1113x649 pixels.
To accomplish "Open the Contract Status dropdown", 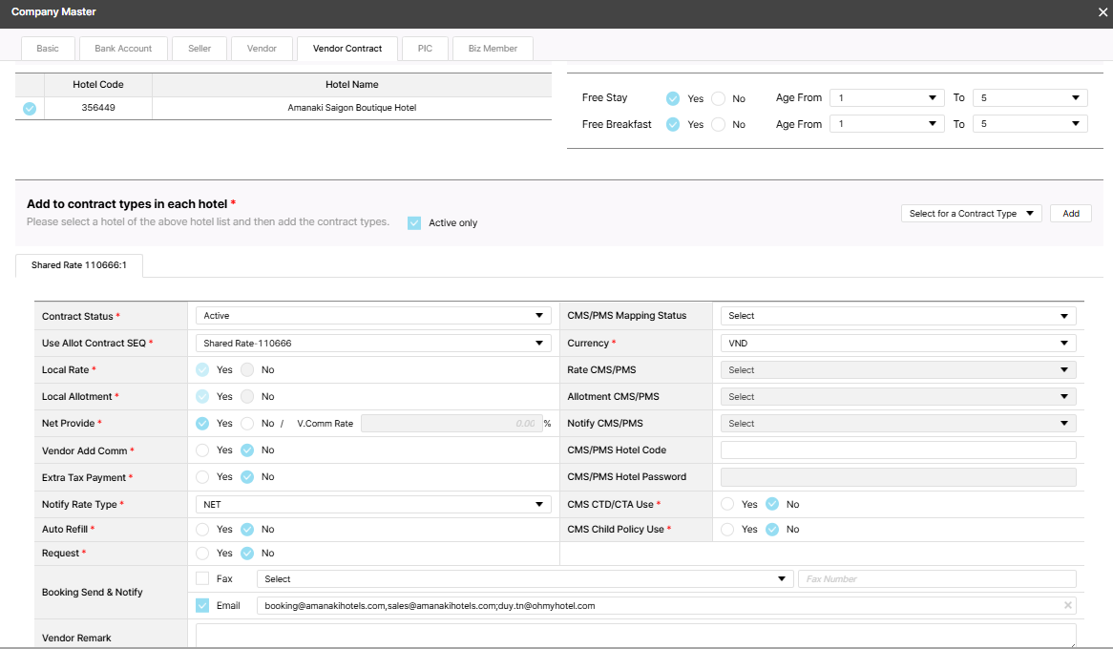I will [x=373, y=316].
